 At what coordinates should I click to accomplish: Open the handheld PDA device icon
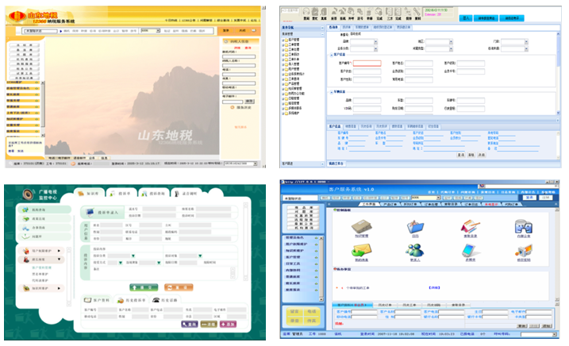click(471, 251)
